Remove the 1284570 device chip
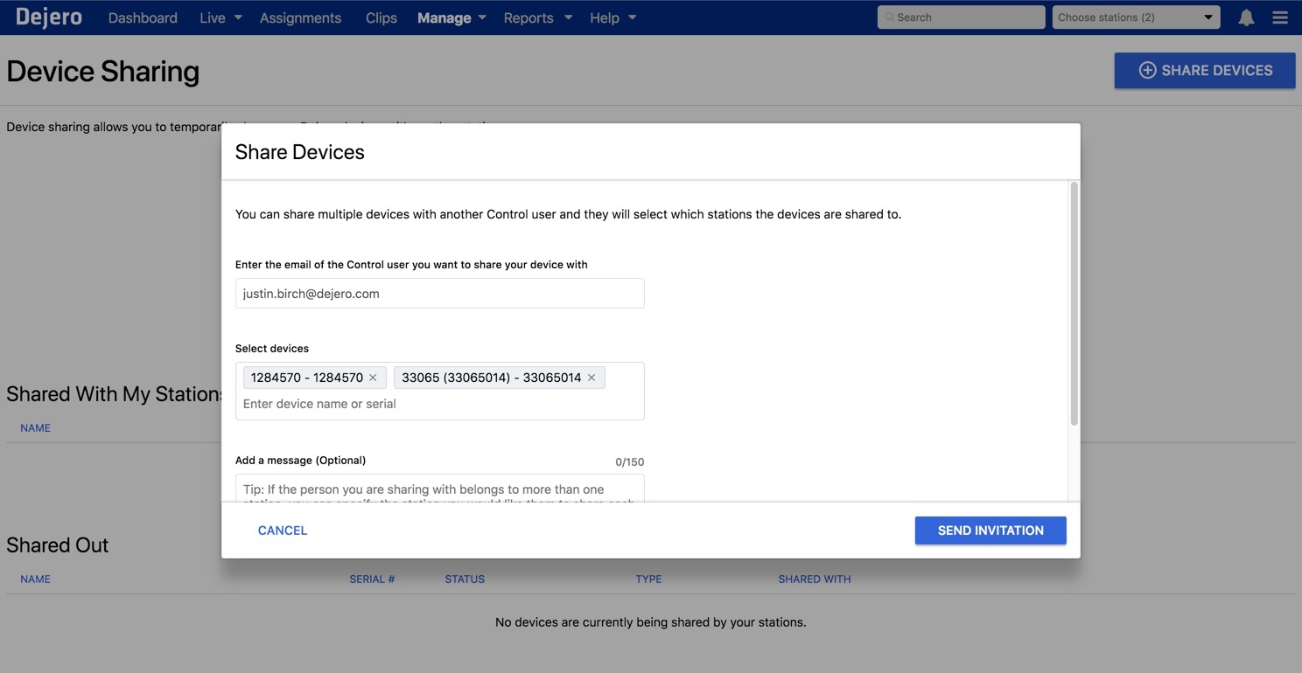Screen dimensions: 1302x673 click(373, 378)
